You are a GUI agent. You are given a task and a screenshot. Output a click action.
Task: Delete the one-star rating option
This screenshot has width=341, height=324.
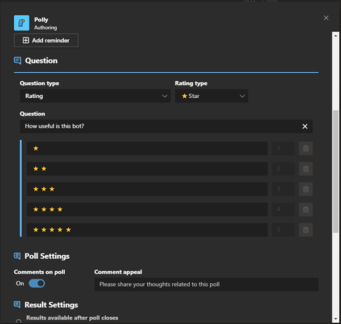click(306, 148)
